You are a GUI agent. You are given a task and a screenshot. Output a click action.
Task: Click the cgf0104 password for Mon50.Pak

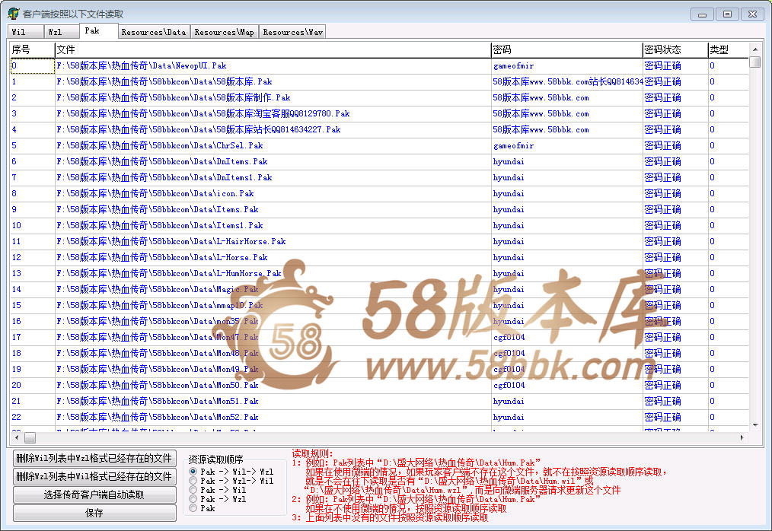509,386
